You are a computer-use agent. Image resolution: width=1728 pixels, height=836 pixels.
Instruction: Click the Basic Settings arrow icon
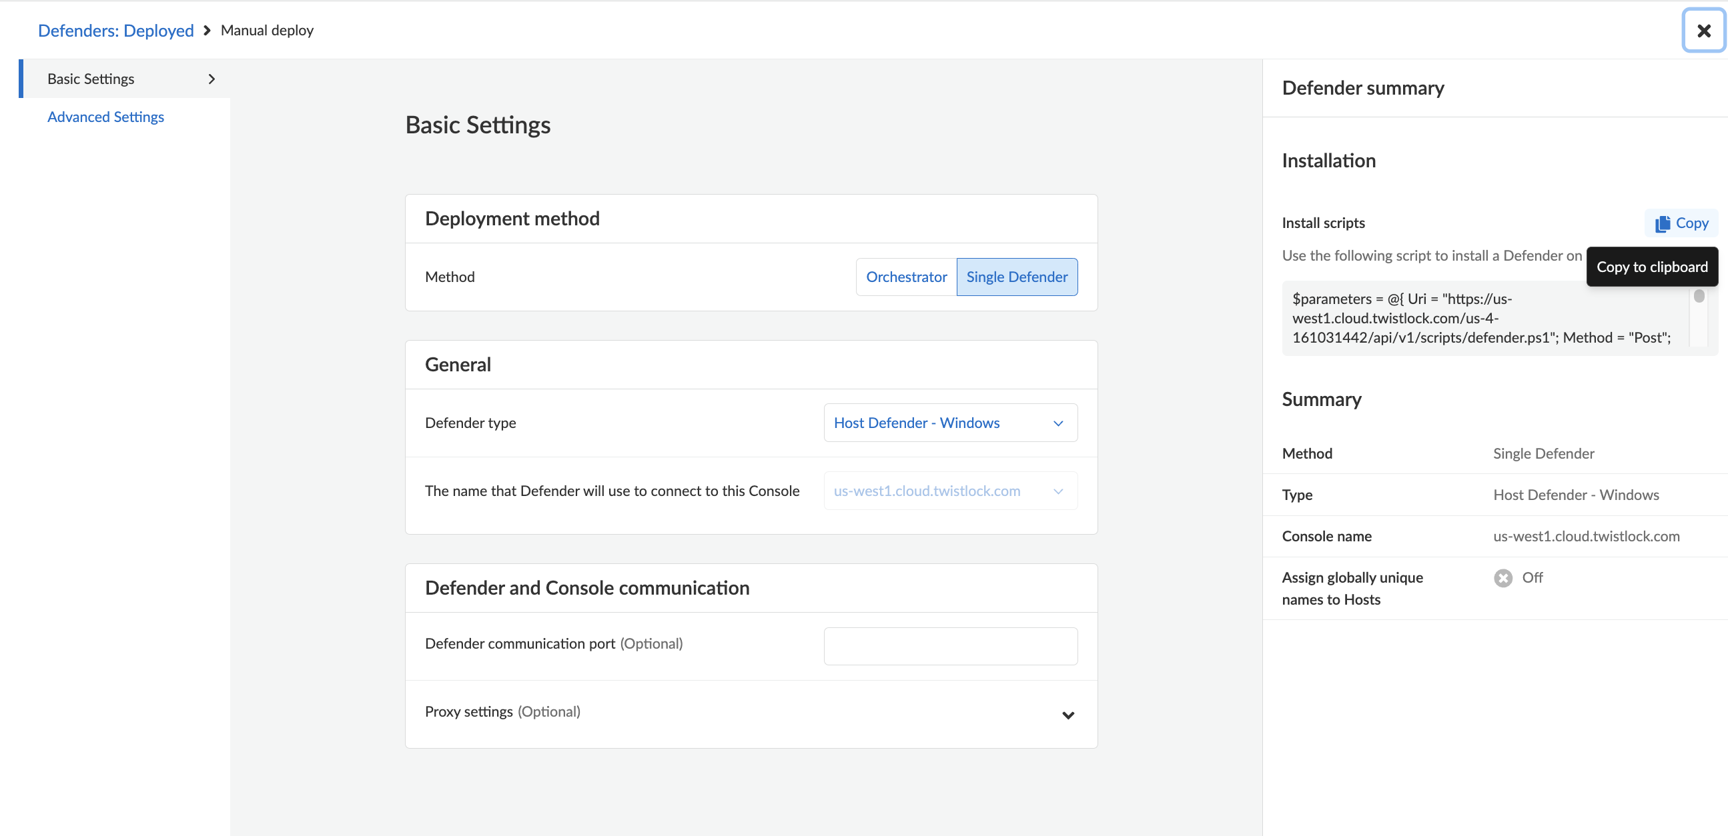212,79
